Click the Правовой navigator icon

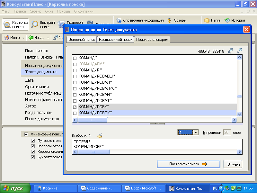(x=61, y=24)
